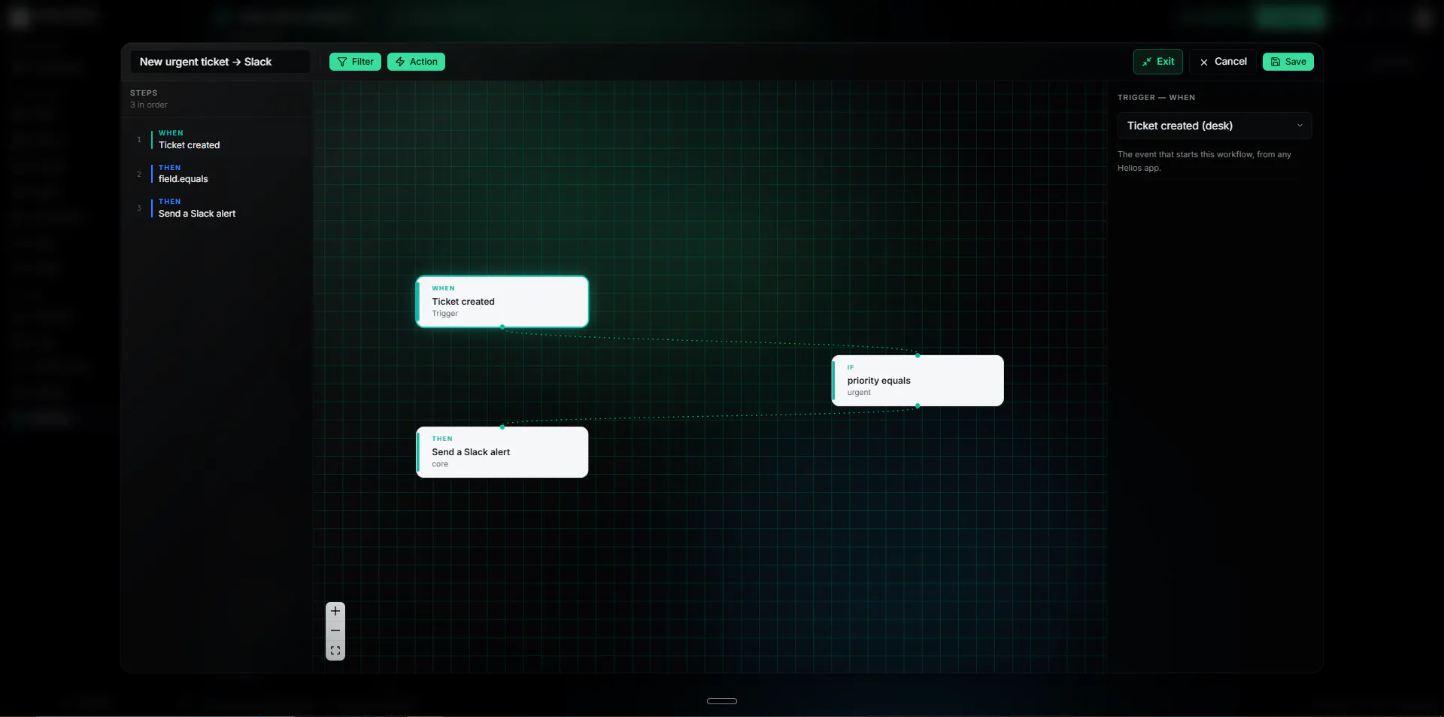Select step 3 Send a Slack alert in list

click(x=218, y=208)
